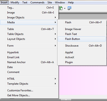Choose Shockwave from Media submenu
Screen dimensions: 107x101
click(x=82, y=46)
